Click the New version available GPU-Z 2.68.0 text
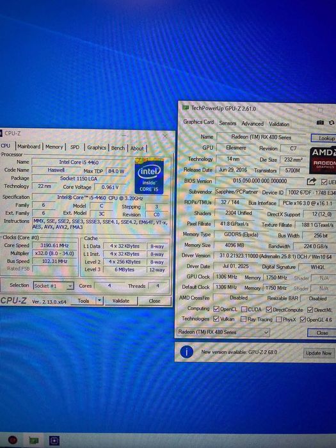The height and width of the screenshot is (448, 336). pyautogui.click(x=239, y=352)
